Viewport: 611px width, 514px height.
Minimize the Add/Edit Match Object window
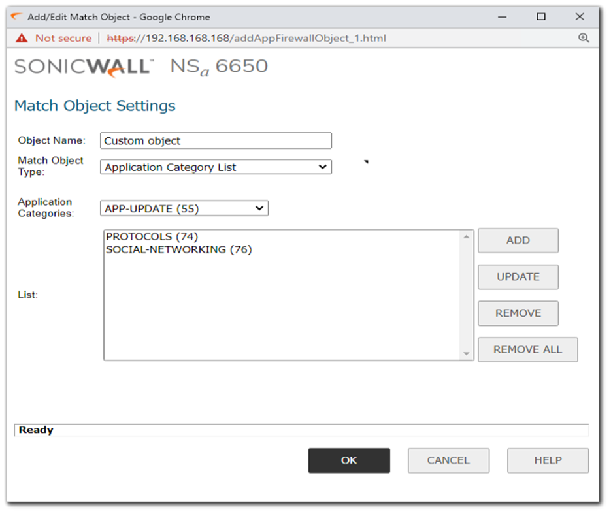click(x=503, y=16)
